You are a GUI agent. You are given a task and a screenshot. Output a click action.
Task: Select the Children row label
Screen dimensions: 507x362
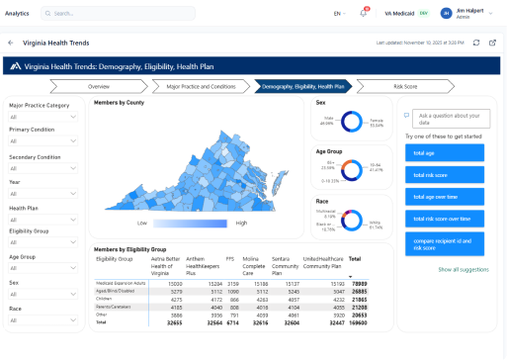click(104, 299)
